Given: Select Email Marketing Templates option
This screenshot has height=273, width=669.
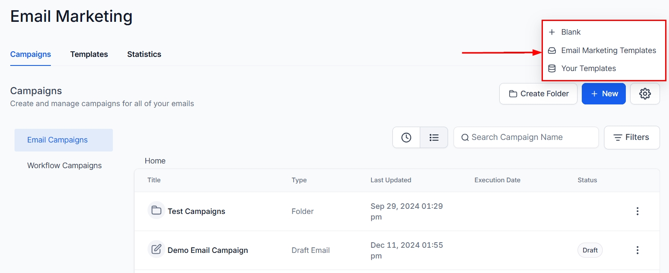Looking at the screenshot, I should click(608, 50).
